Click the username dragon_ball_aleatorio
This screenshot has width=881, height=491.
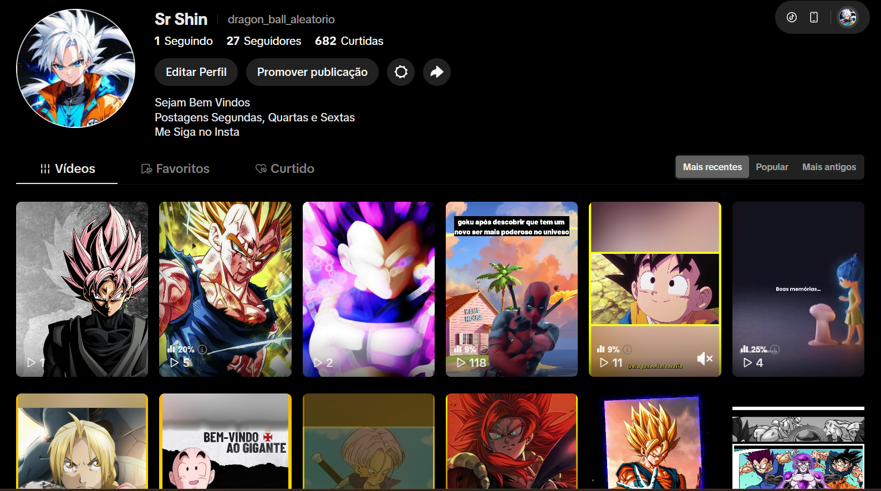click(x=281, y=19)
